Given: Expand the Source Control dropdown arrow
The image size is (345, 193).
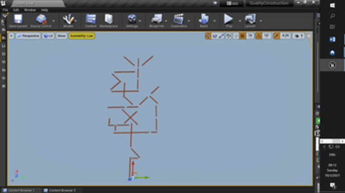Looking at the screenshot, I should (54, 21).
